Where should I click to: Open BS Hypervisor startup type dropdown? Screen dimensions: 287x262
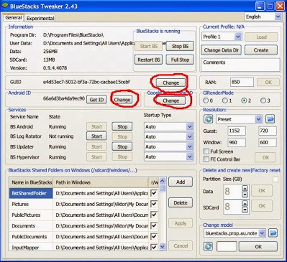[190, 156]
